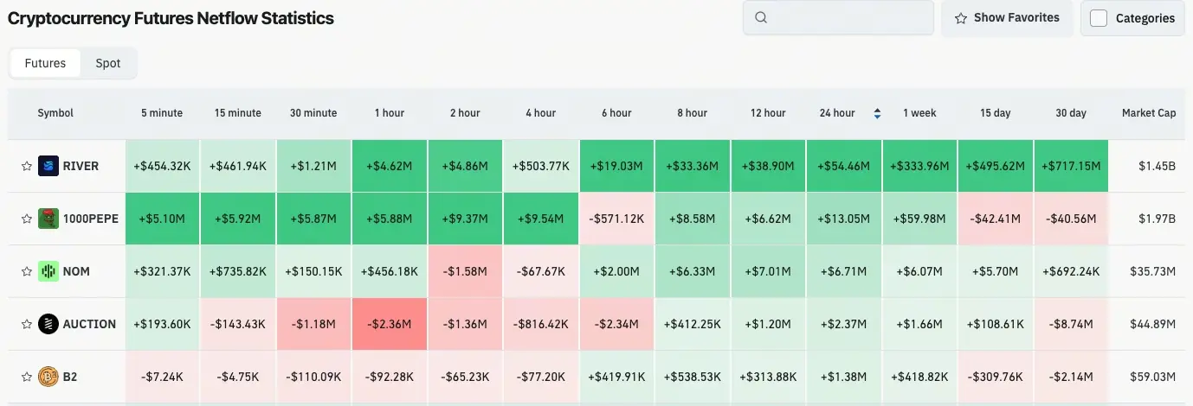Sort by the 5 minute column header

[162, 113]
